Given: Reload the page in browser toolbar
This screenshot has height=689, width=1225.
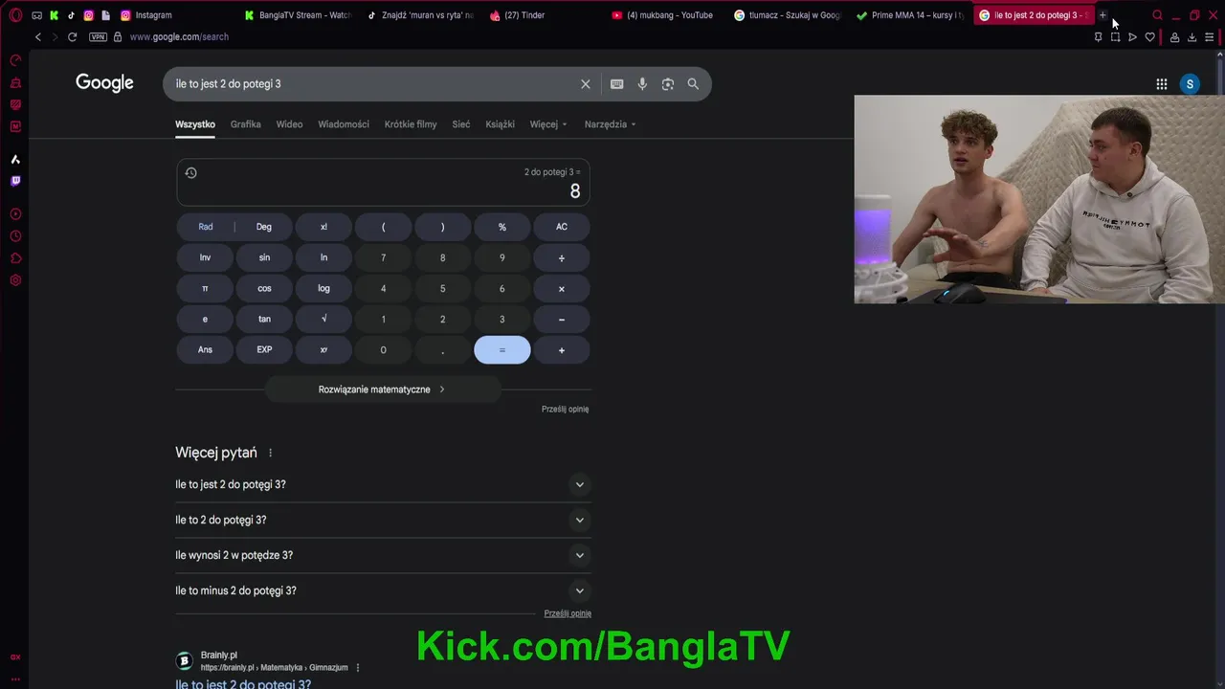Looking at the screenshot, I should pos(72,36).
